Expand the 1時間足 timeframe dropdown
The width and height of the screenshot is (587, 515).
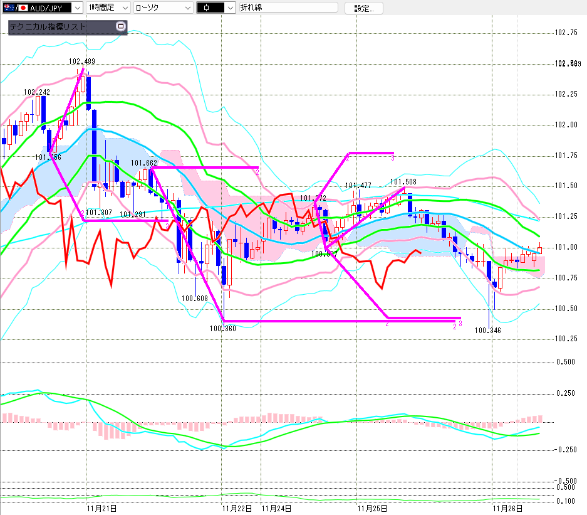124,8
